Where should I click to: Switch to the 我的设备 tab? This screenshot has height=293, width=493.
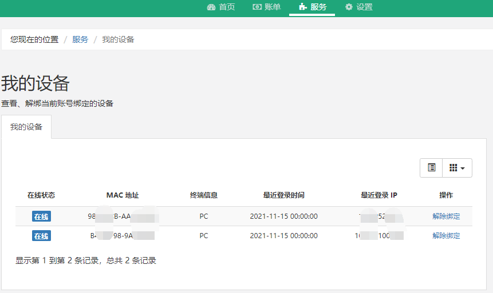[x=26, y=127]
